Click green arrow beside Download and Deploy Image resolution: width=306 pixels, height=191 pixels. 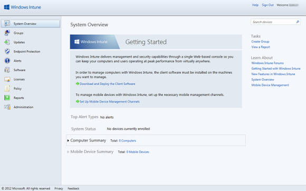click(x=78, y=84)
